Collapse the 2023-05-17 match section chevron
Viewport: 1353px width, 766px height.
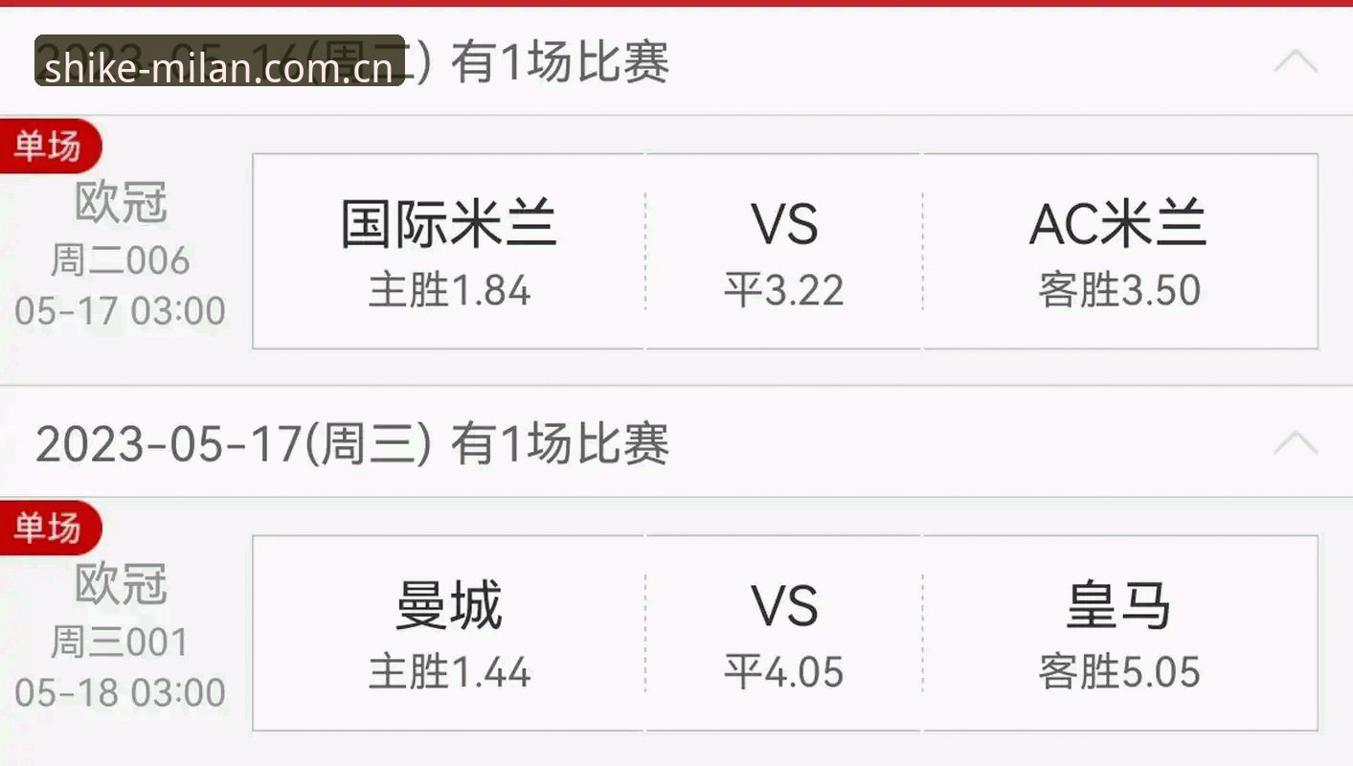[x=1296, y=443]
